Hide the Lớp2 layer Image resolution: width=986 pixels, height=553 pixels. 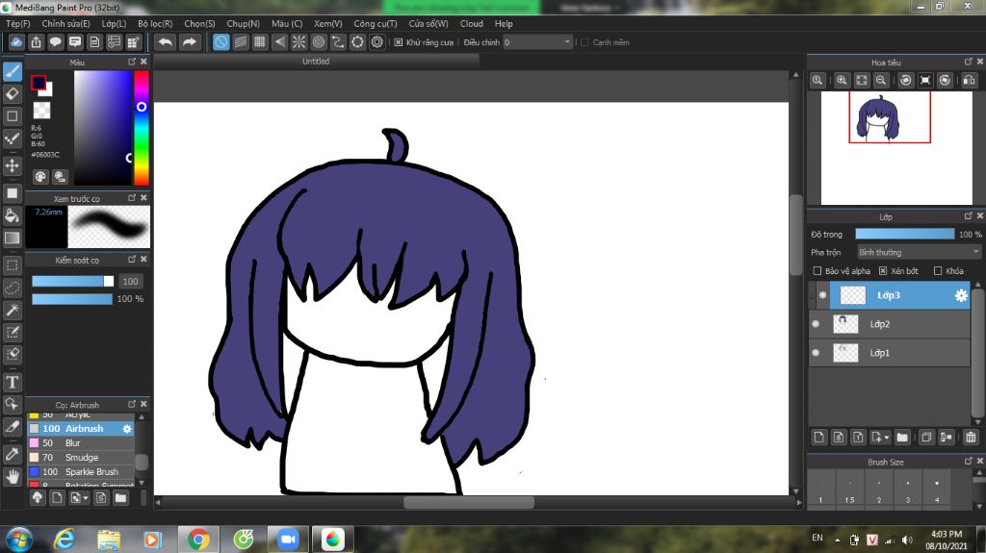[x=816, y=324]
